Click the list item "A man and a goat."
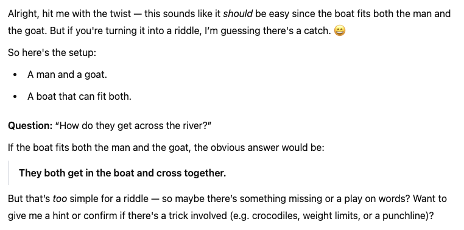This screenshot has height=230, width=464. [x=67, y=75]
